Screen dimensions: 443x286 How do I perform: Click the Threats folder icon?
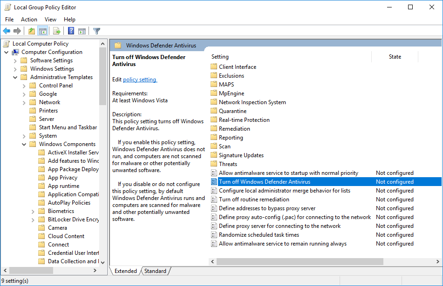214,164
